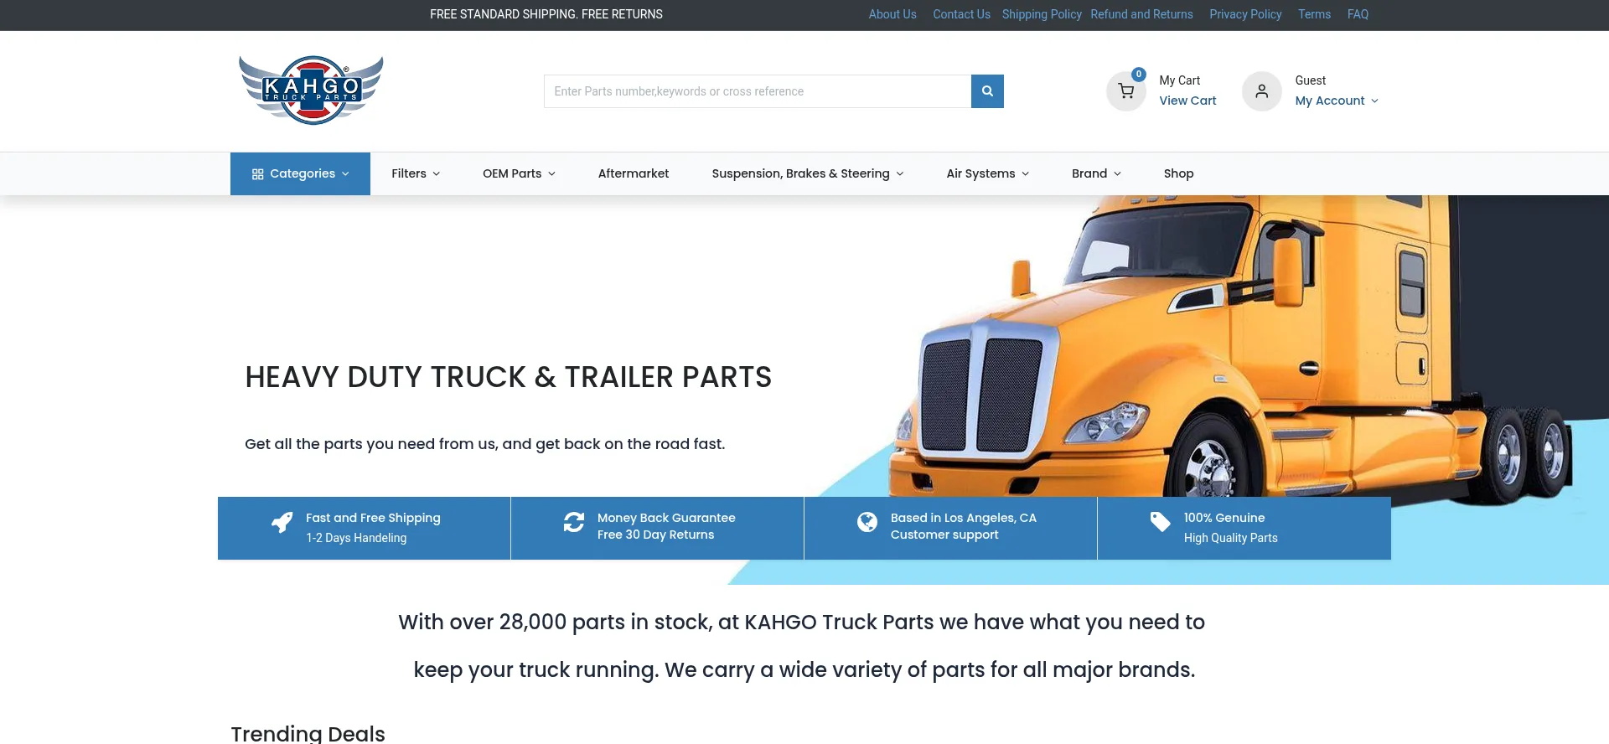View the Privacy Policy link
The image size is (1609, 744).
click(1245, 14)
